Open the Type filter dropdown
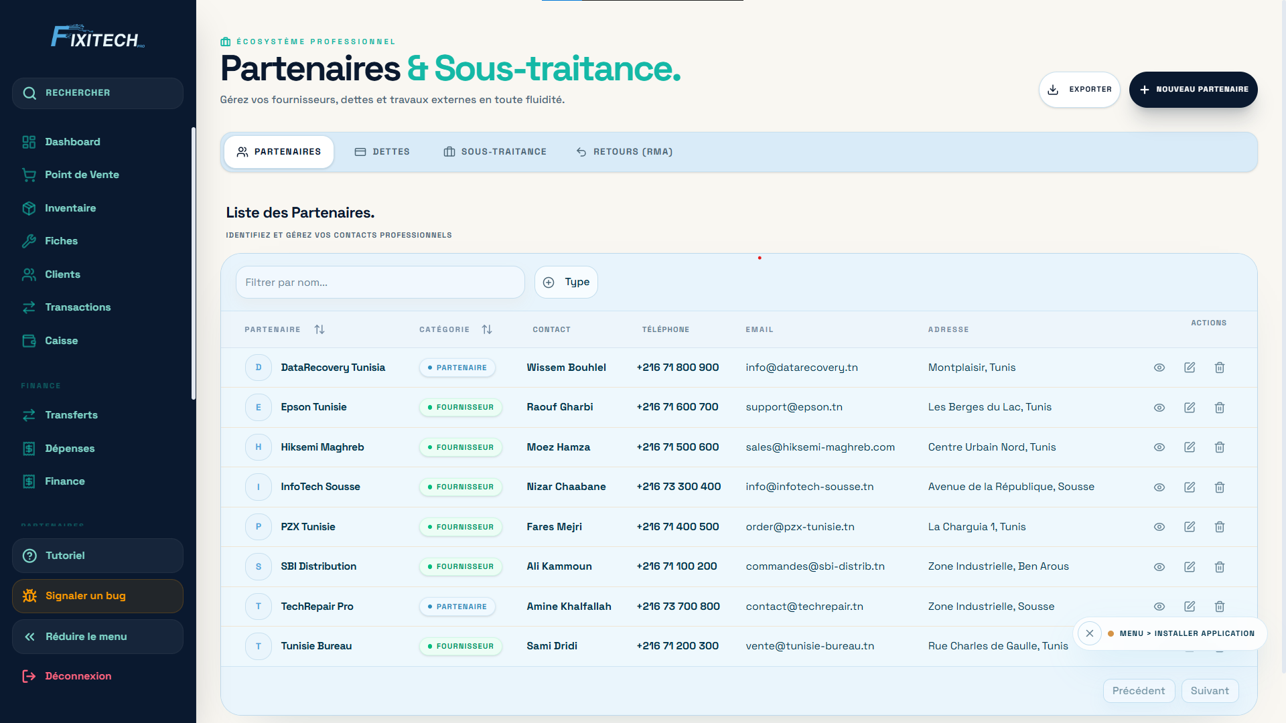 coord(566,283)
